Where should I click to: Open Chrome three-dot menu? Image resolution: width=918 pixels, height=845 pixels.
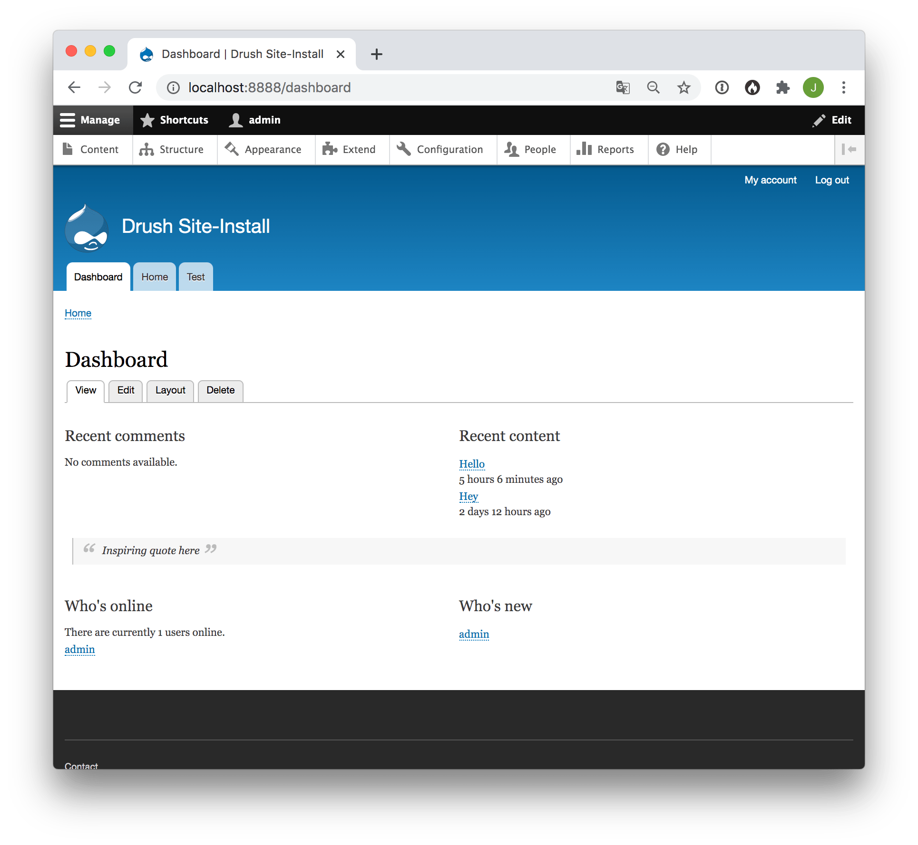tap(843, 87)
